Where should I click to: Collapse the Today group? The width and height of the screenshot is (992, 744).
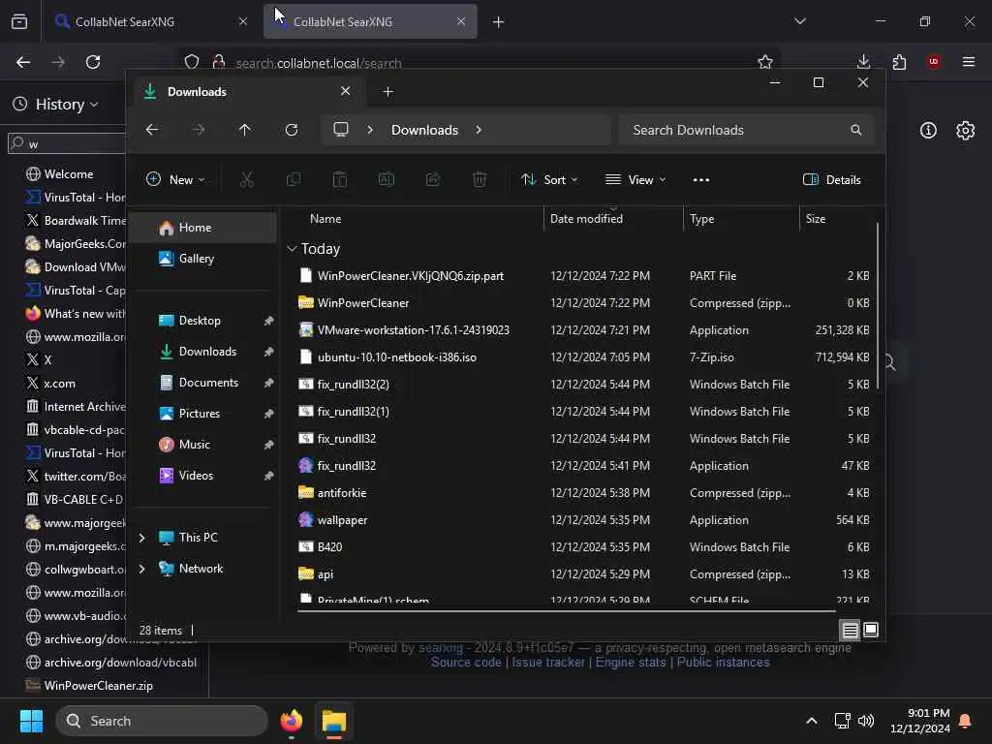(x=292, y=249)
